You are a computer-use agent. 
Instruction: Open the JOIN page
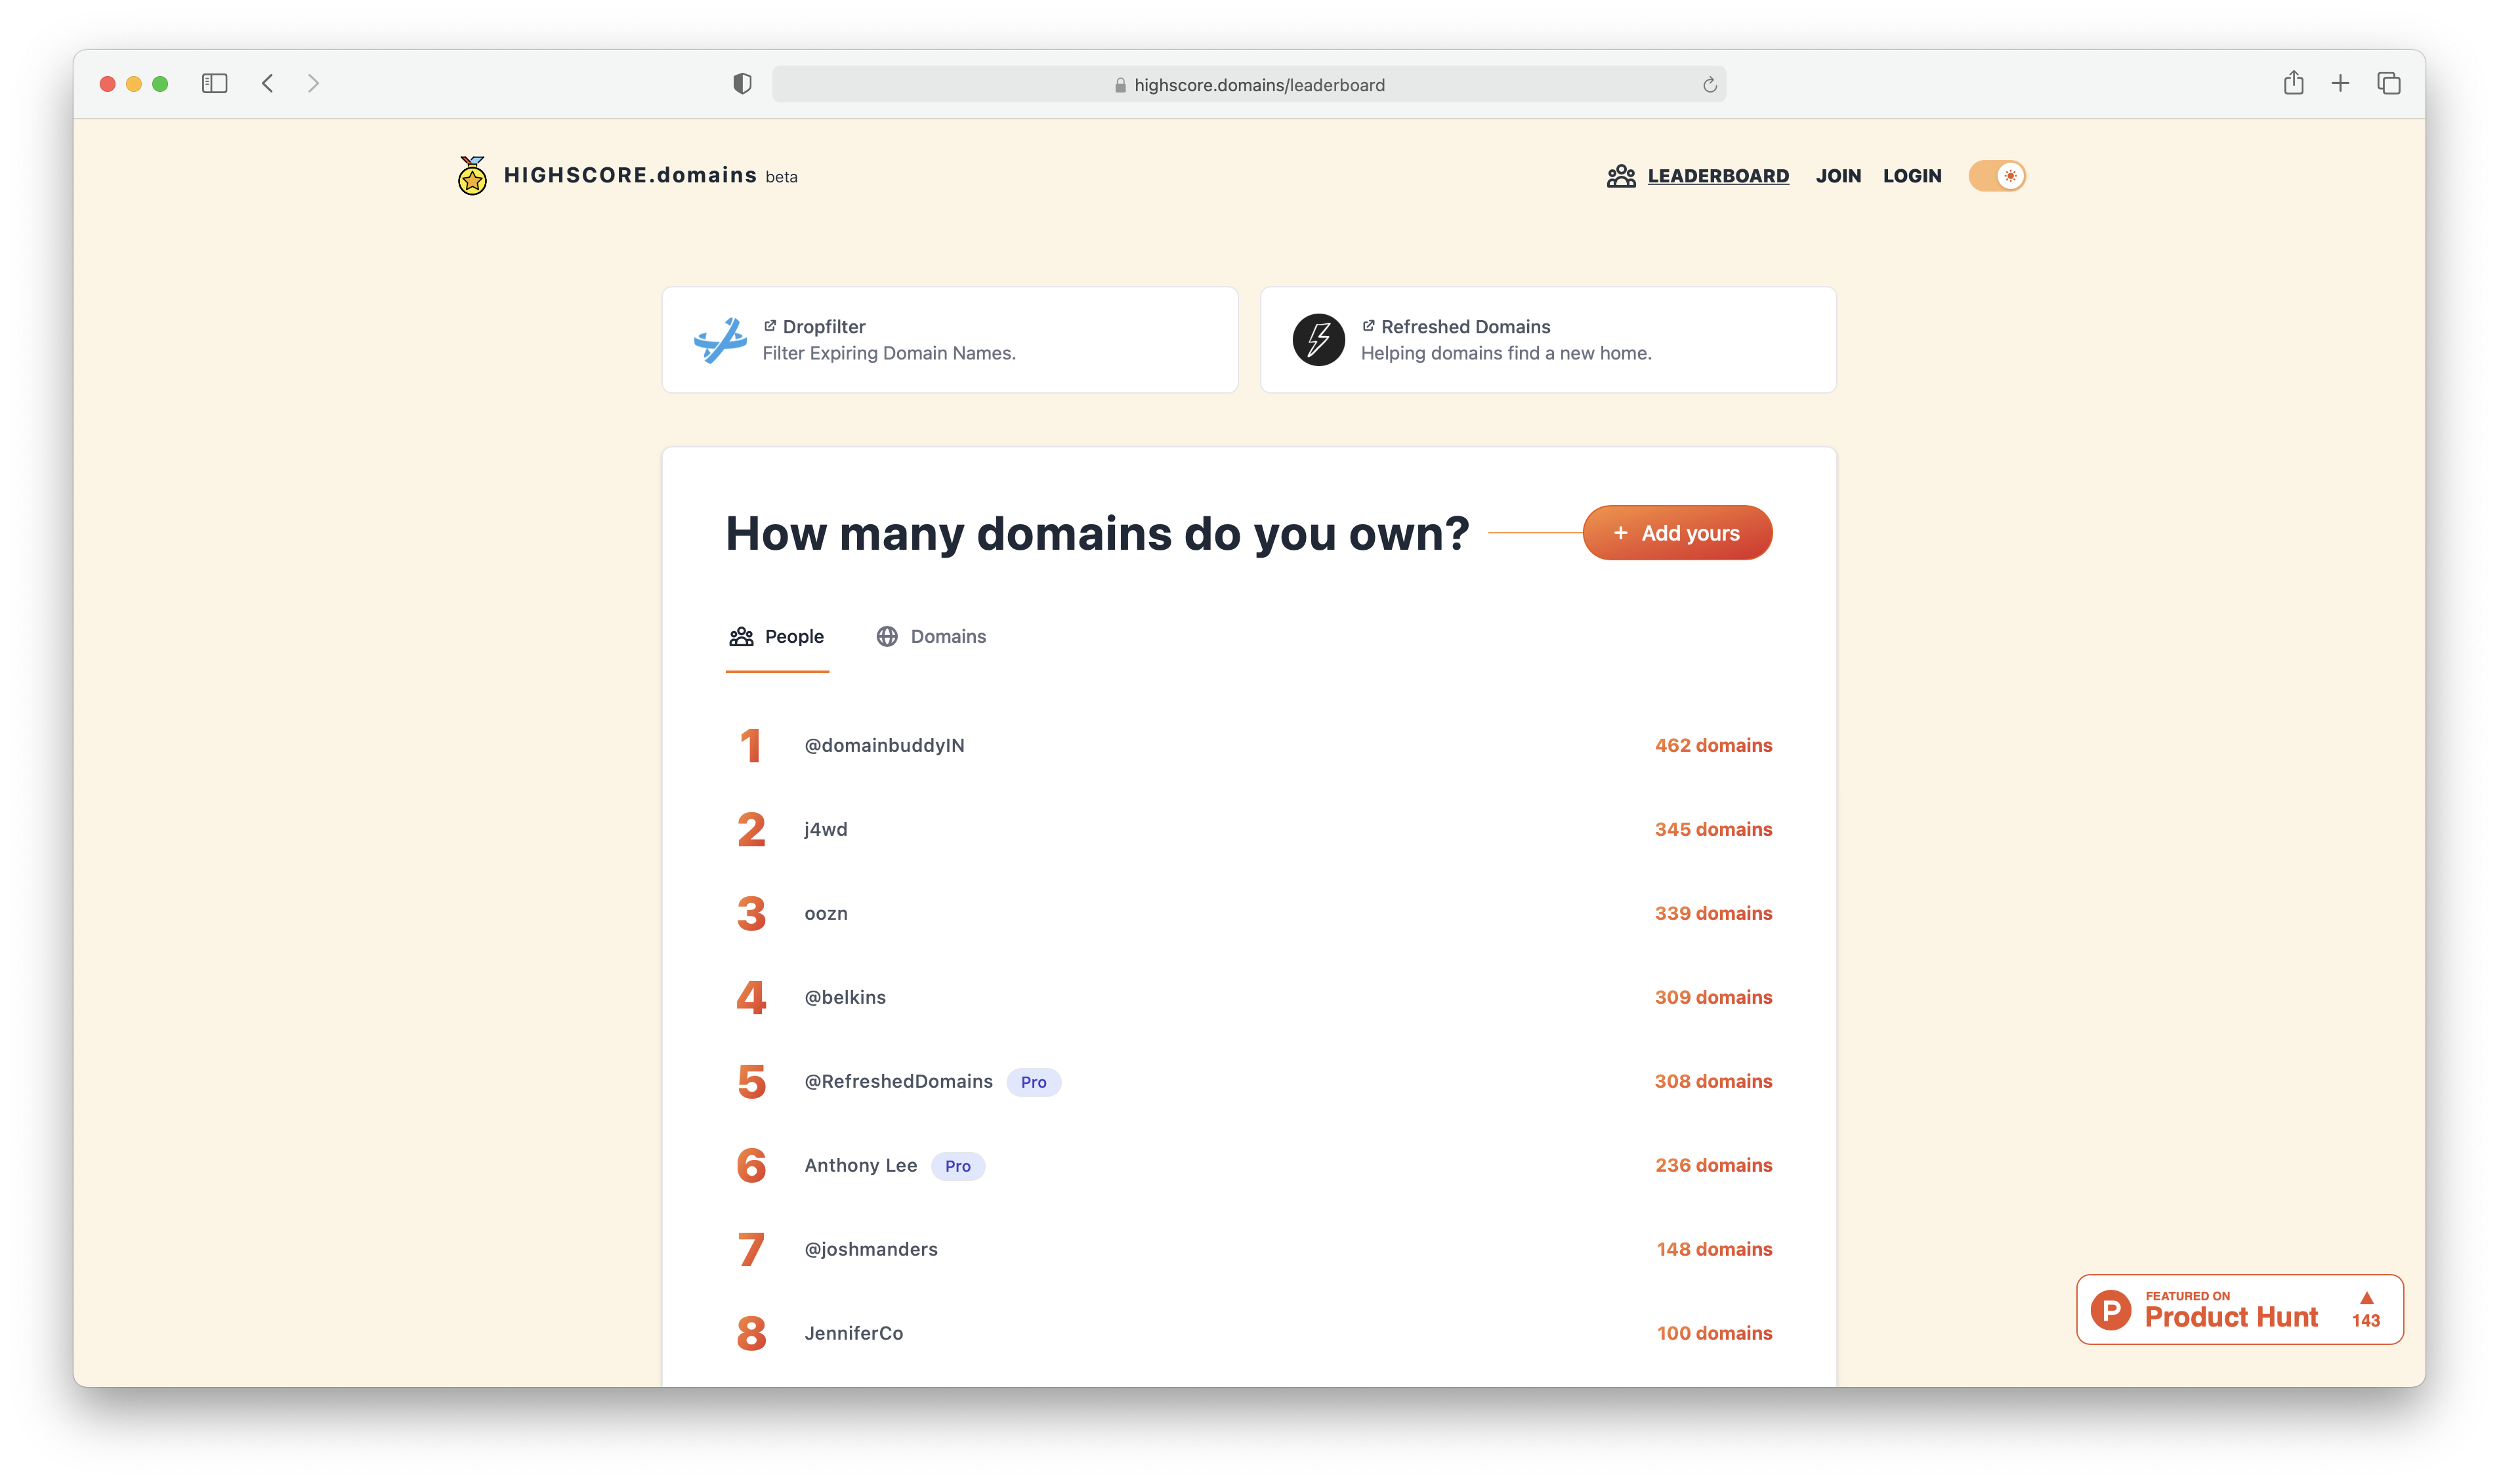point(1838,176)
